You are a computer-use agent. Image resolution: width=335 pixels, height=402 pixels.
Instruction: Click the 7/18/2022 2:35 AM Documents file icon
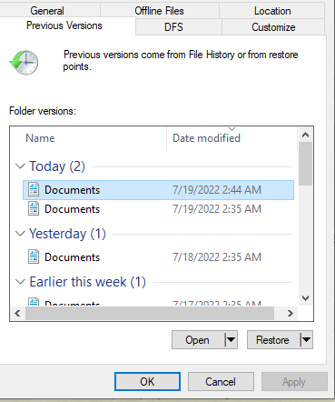[34, 256]
